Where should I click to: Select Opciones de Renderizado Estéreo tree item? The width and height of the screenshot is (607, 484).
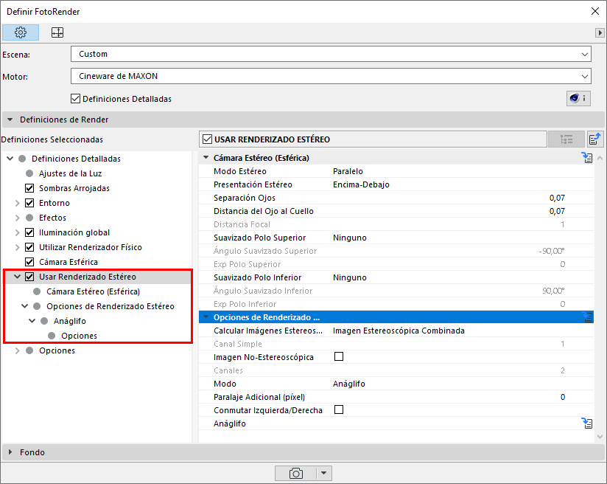pos(110,306)
